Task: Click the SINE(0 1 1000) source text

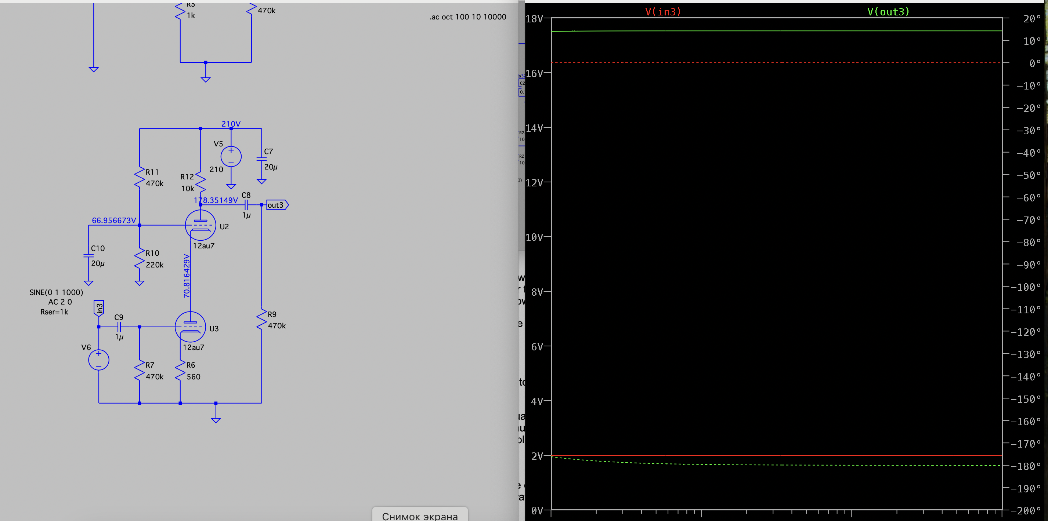Action: tap(56, 292)
